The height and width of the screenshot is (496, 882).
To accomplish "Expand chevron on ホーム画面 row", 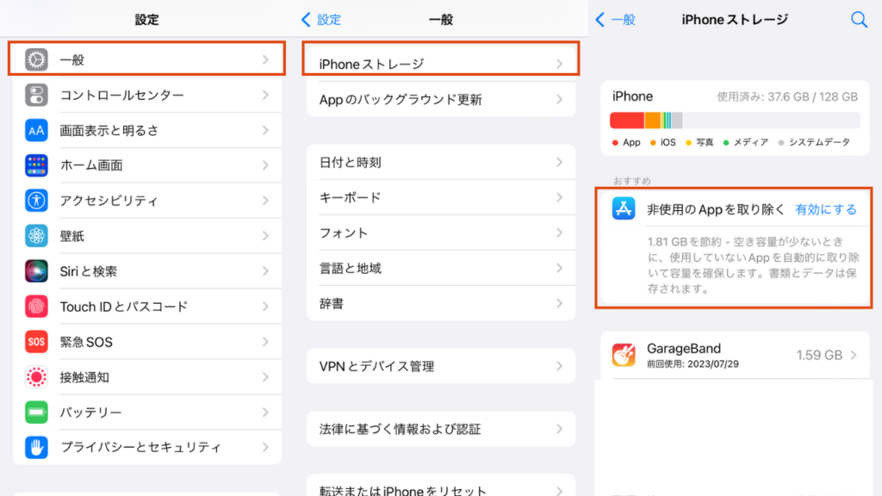I will click(266, 165).
